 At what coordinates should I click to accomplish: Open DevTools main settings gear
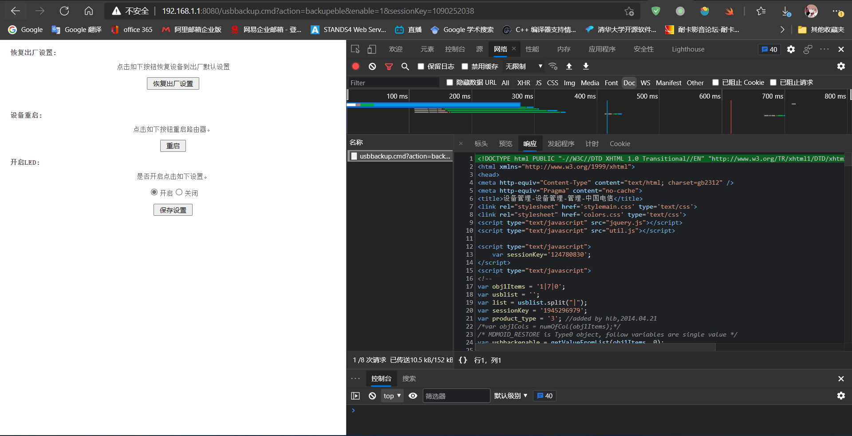pos(791,49)
